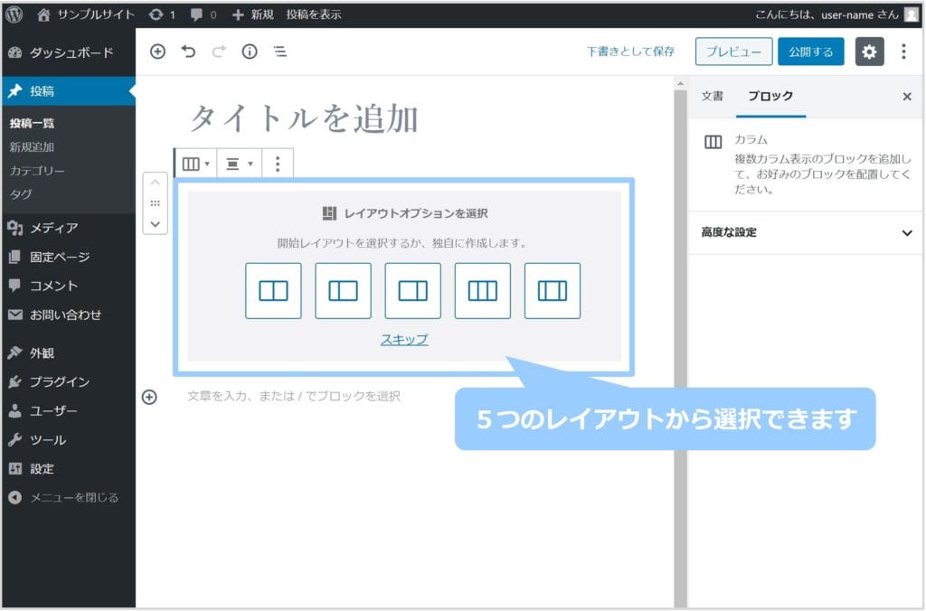Image resolution: width=926 pixels, height=611 pixels.
Task: Click the スキップ link
Action: click(404, 340)
